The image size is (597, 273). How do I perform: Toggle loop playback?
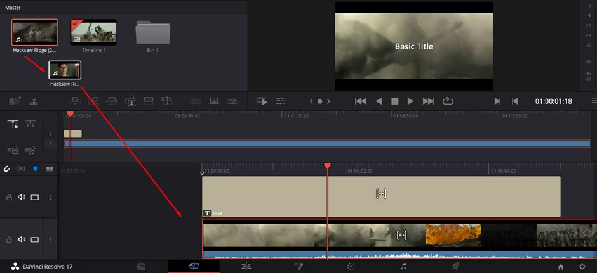click(x=448, y=101)
